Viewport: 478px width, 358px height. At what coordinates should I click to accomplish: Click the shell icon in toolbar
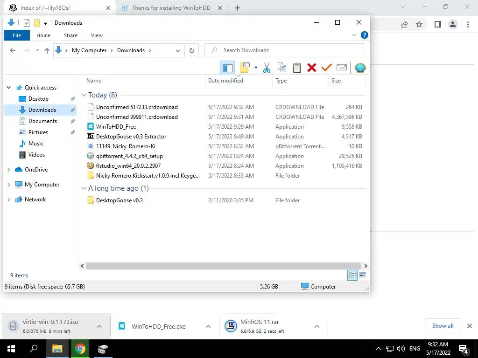360,68
